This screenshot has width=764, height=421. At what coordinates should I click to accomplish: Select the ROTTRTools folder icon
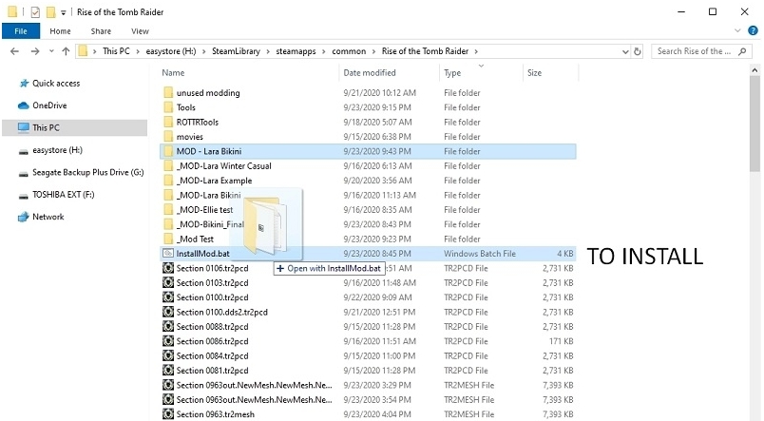(168, 122)
